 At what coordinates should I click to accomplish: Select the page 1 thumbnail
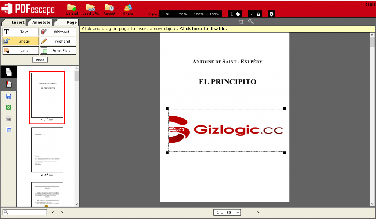coord(47,95)
